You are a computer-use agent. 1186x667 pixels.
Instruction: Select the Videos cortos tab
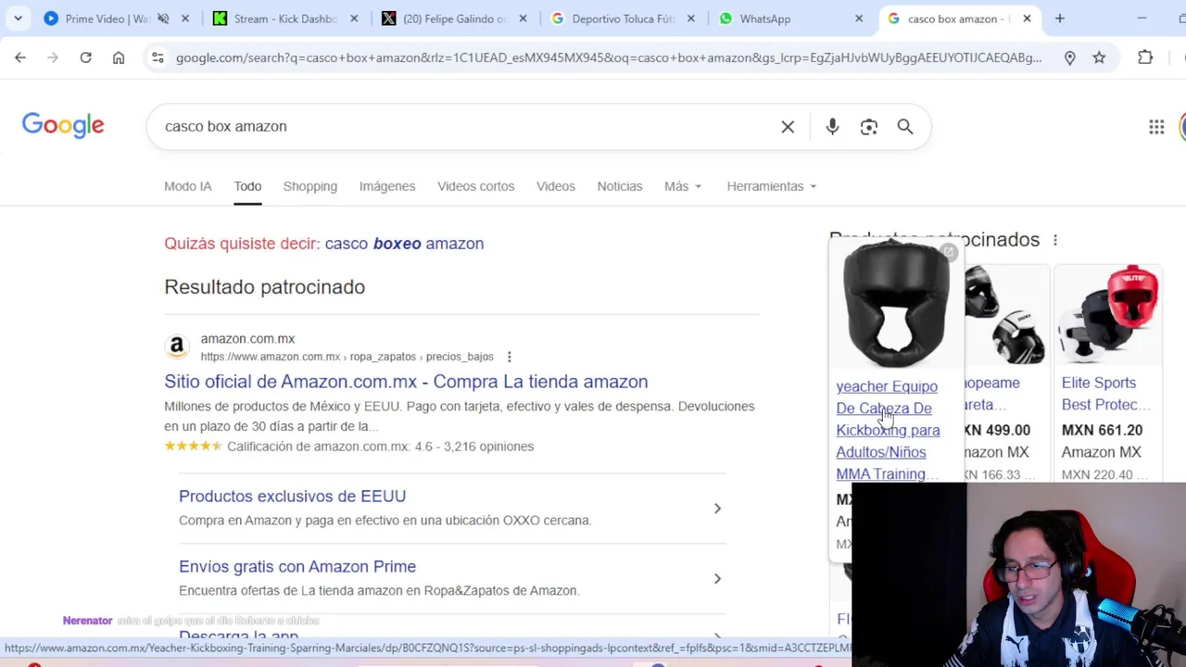coord(475,186)
